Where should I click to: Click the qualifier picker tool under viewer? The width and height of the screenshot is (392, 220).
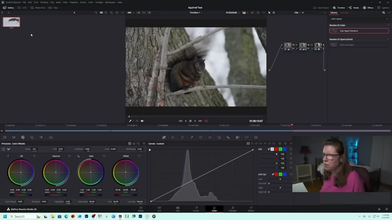(x=130, y=121)
